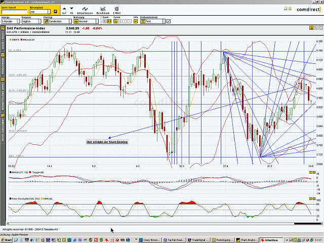Viewport: 324px width, 243px height.
Task: Switch to Tai-Pan Real taskbar window
Action: [x=174, y=240]
